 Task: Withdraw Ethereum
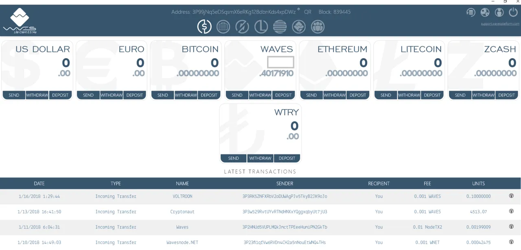coord(335,95)
